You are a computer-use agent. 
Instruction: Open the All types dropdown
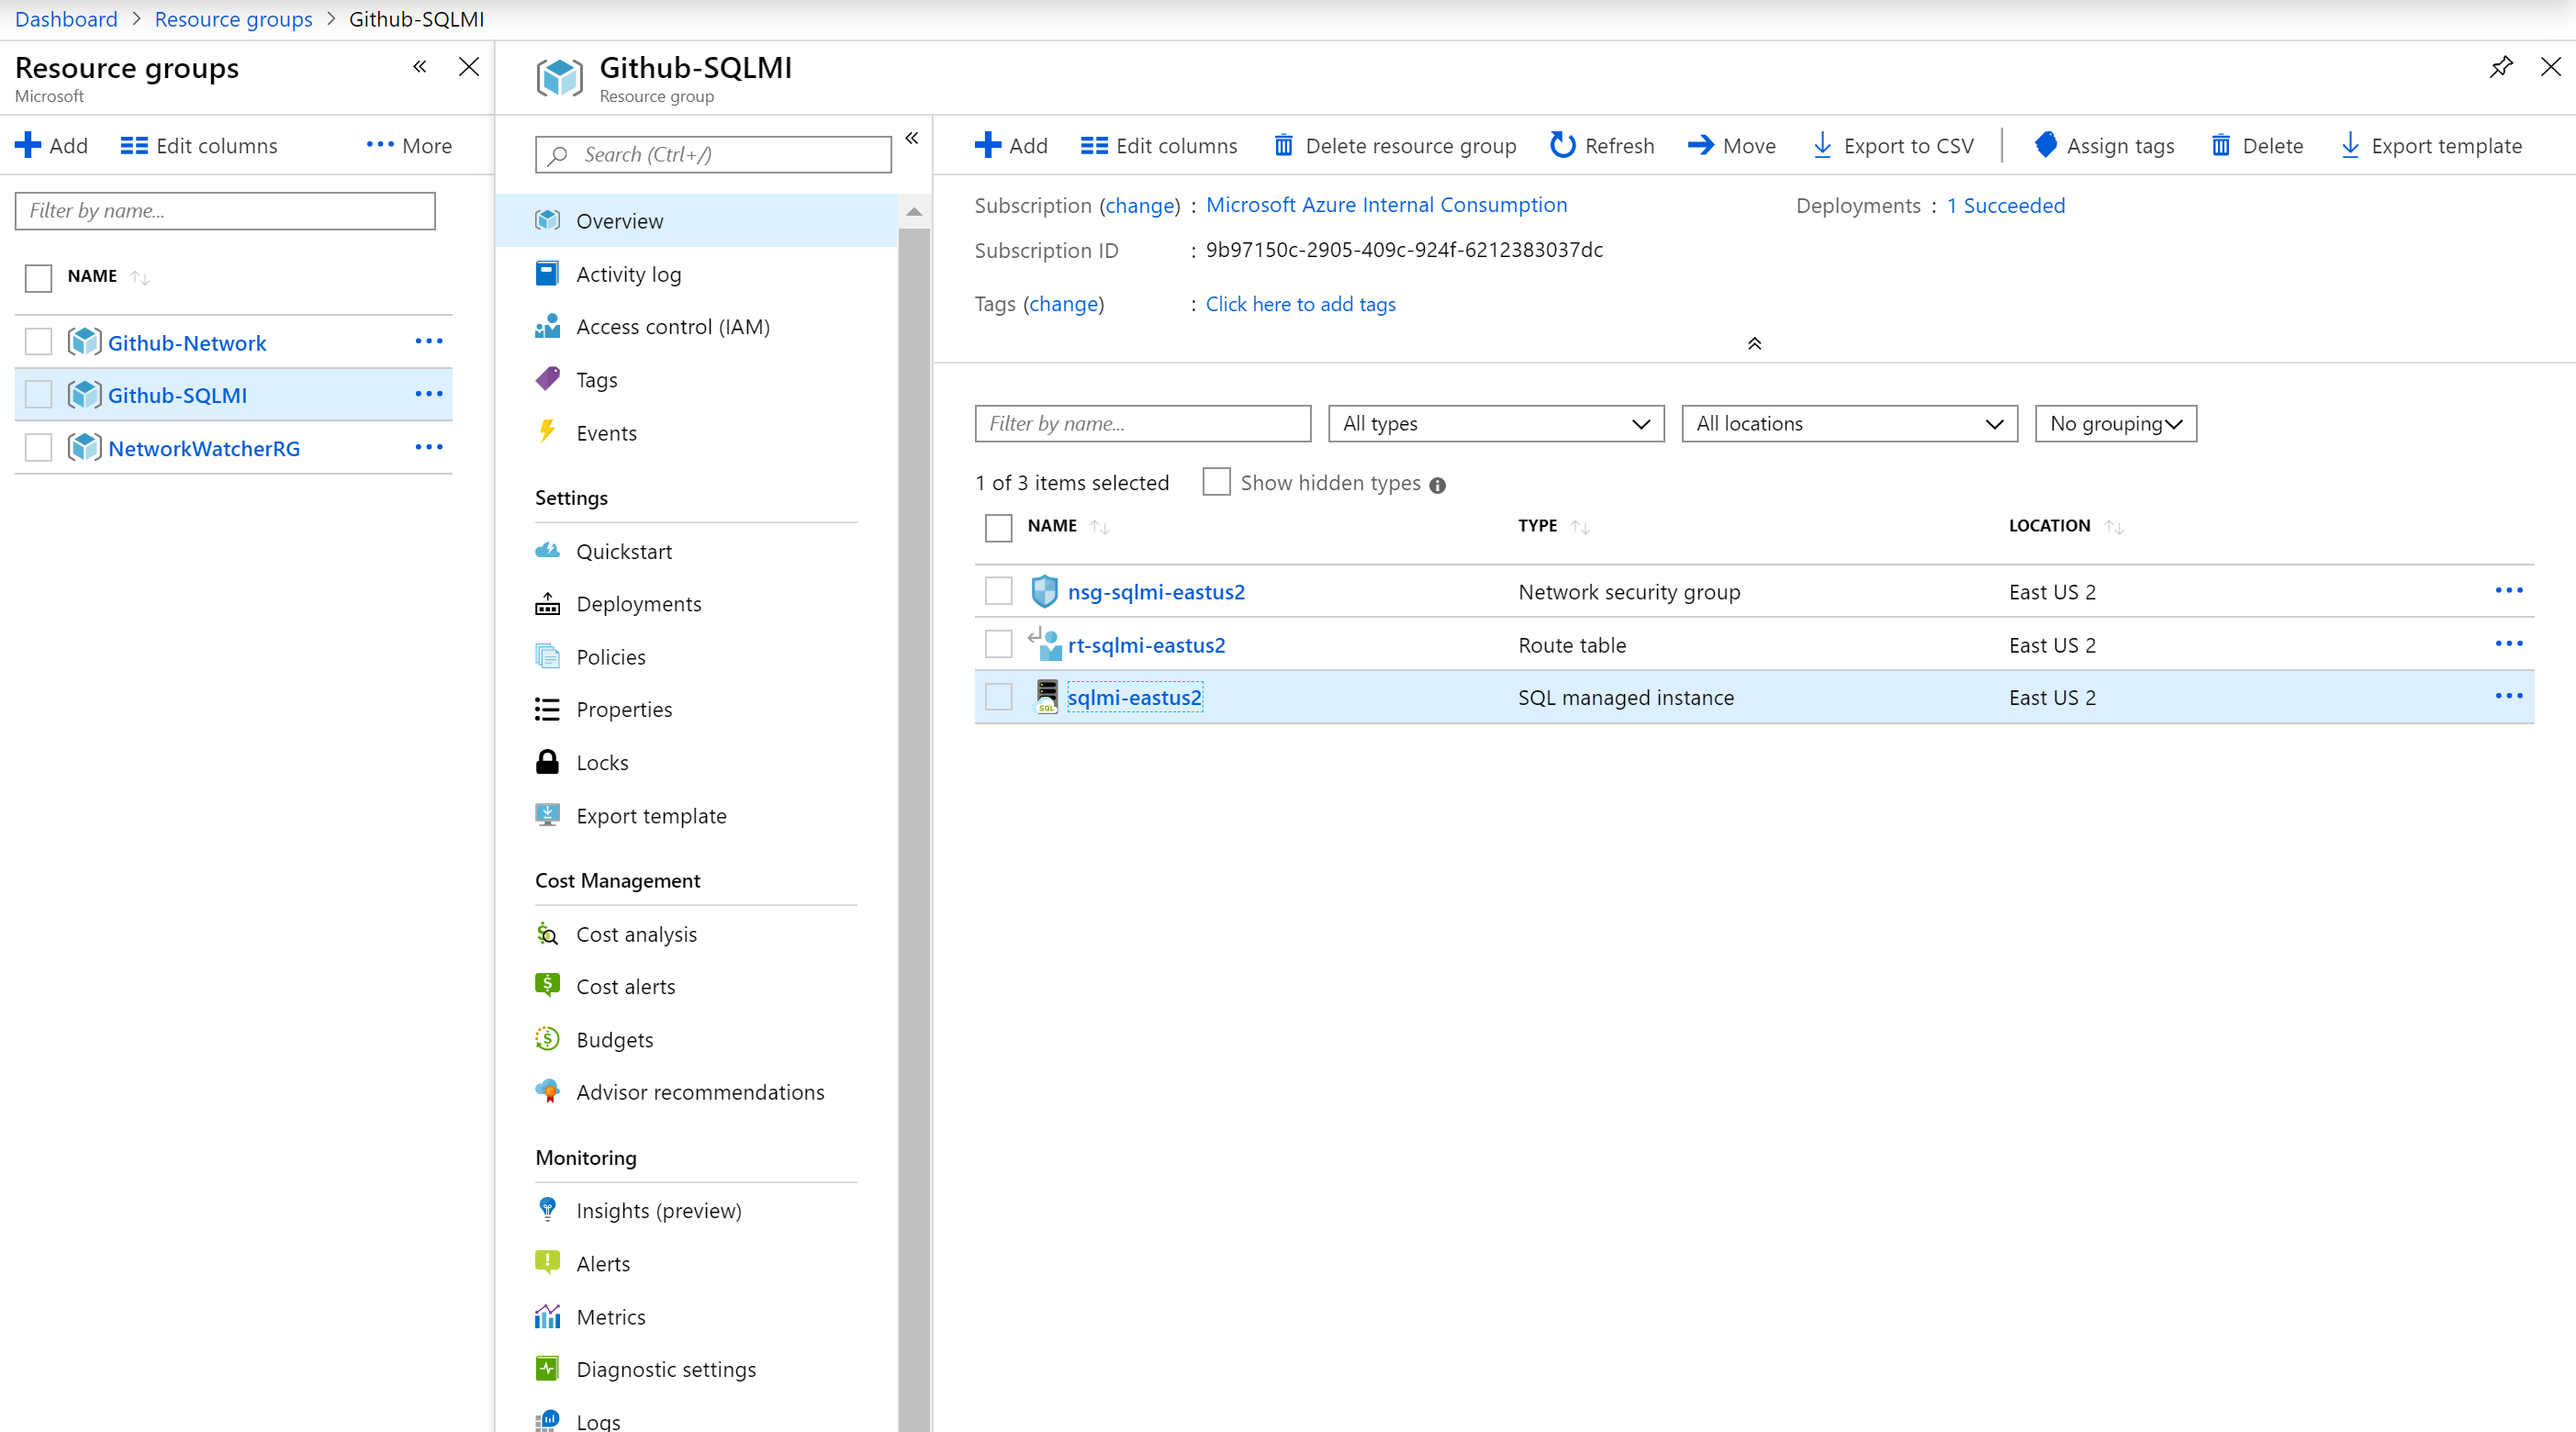click(x=1496, y=424)
